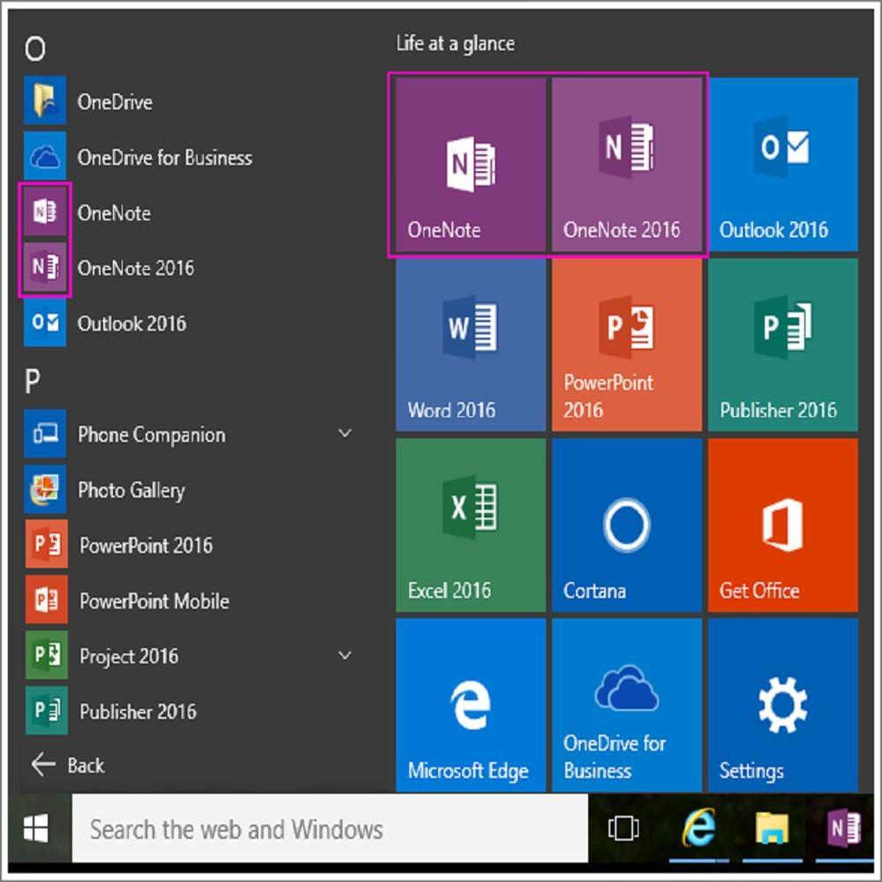Click the Project 2016 icon

[46, 654]
